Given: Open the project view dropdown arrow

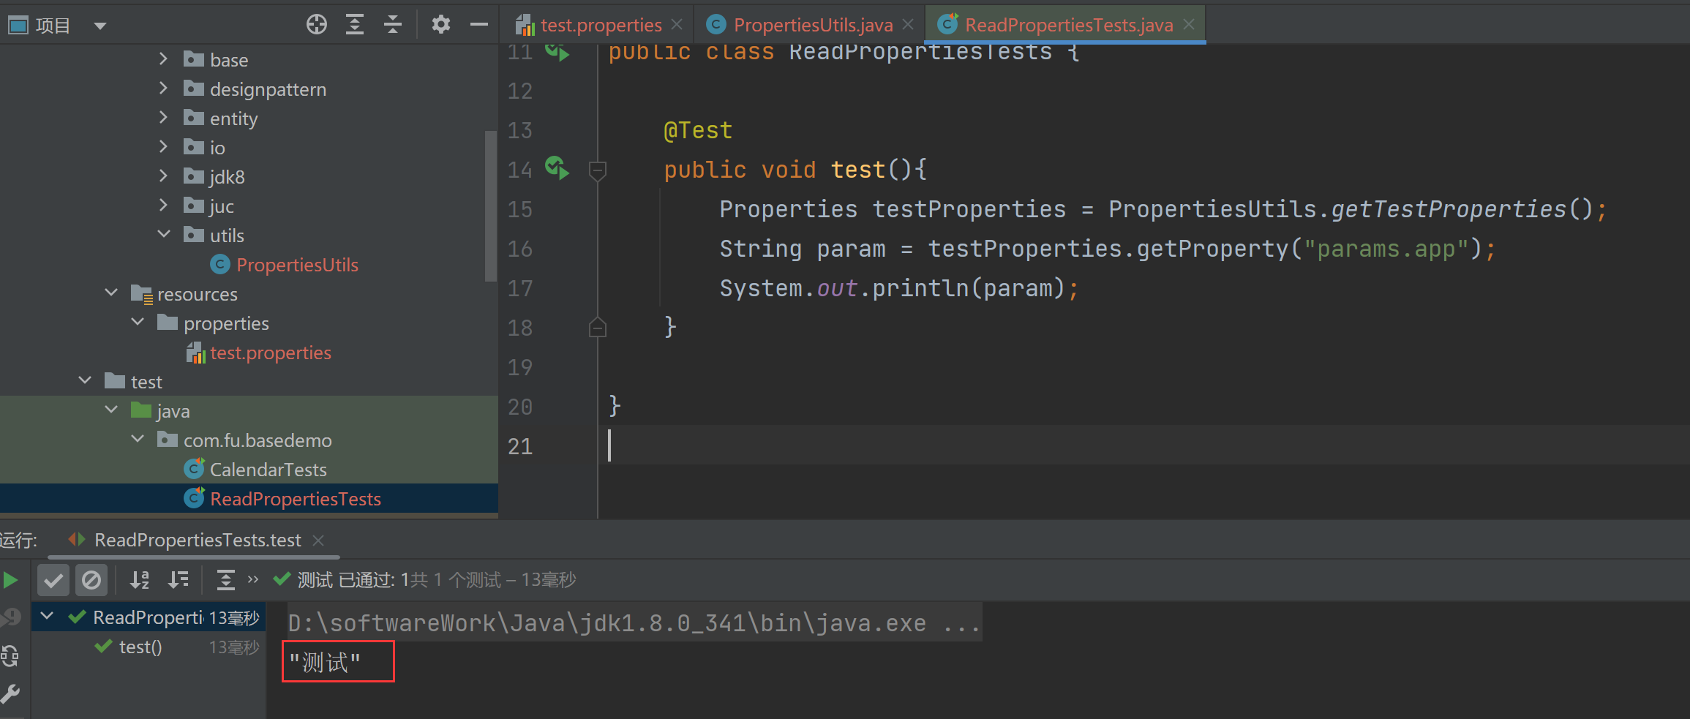Looking at the screenshot, I should coord(100,24).
